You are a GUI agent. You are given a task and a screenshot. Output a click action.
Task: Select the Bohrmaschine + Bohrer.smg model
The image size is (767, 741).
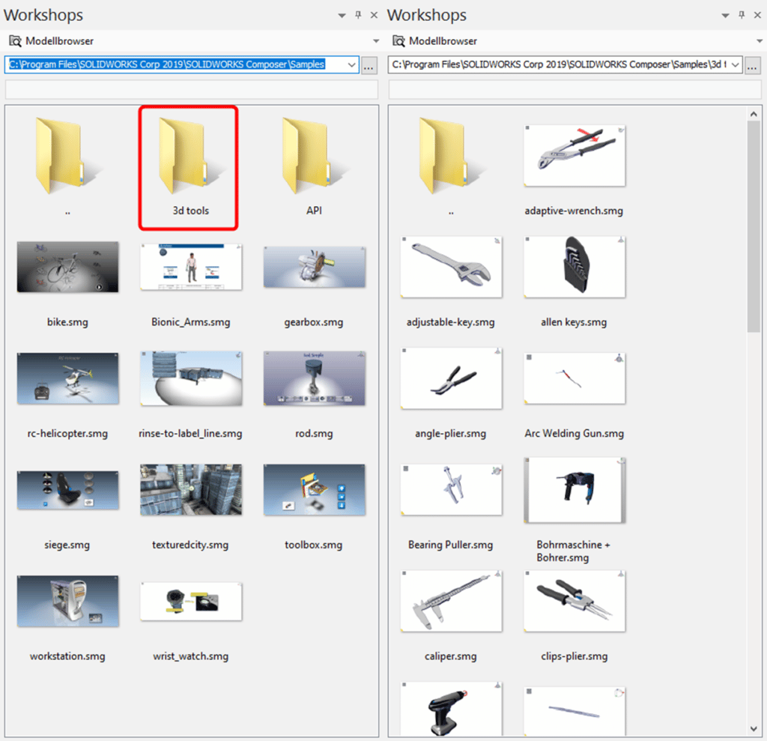coord(574,489)
